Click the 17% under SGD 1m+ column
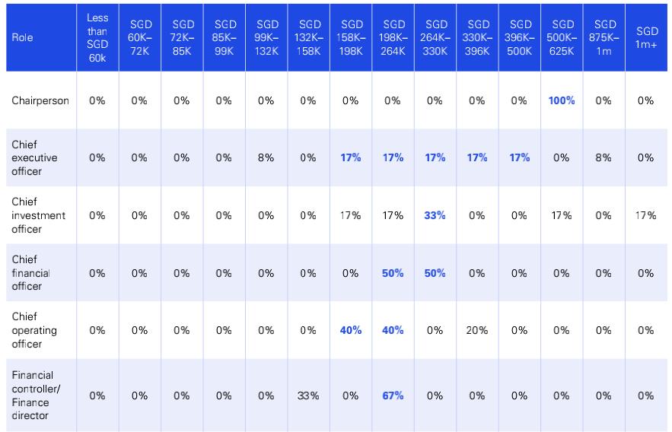 (x=646, y=215)
